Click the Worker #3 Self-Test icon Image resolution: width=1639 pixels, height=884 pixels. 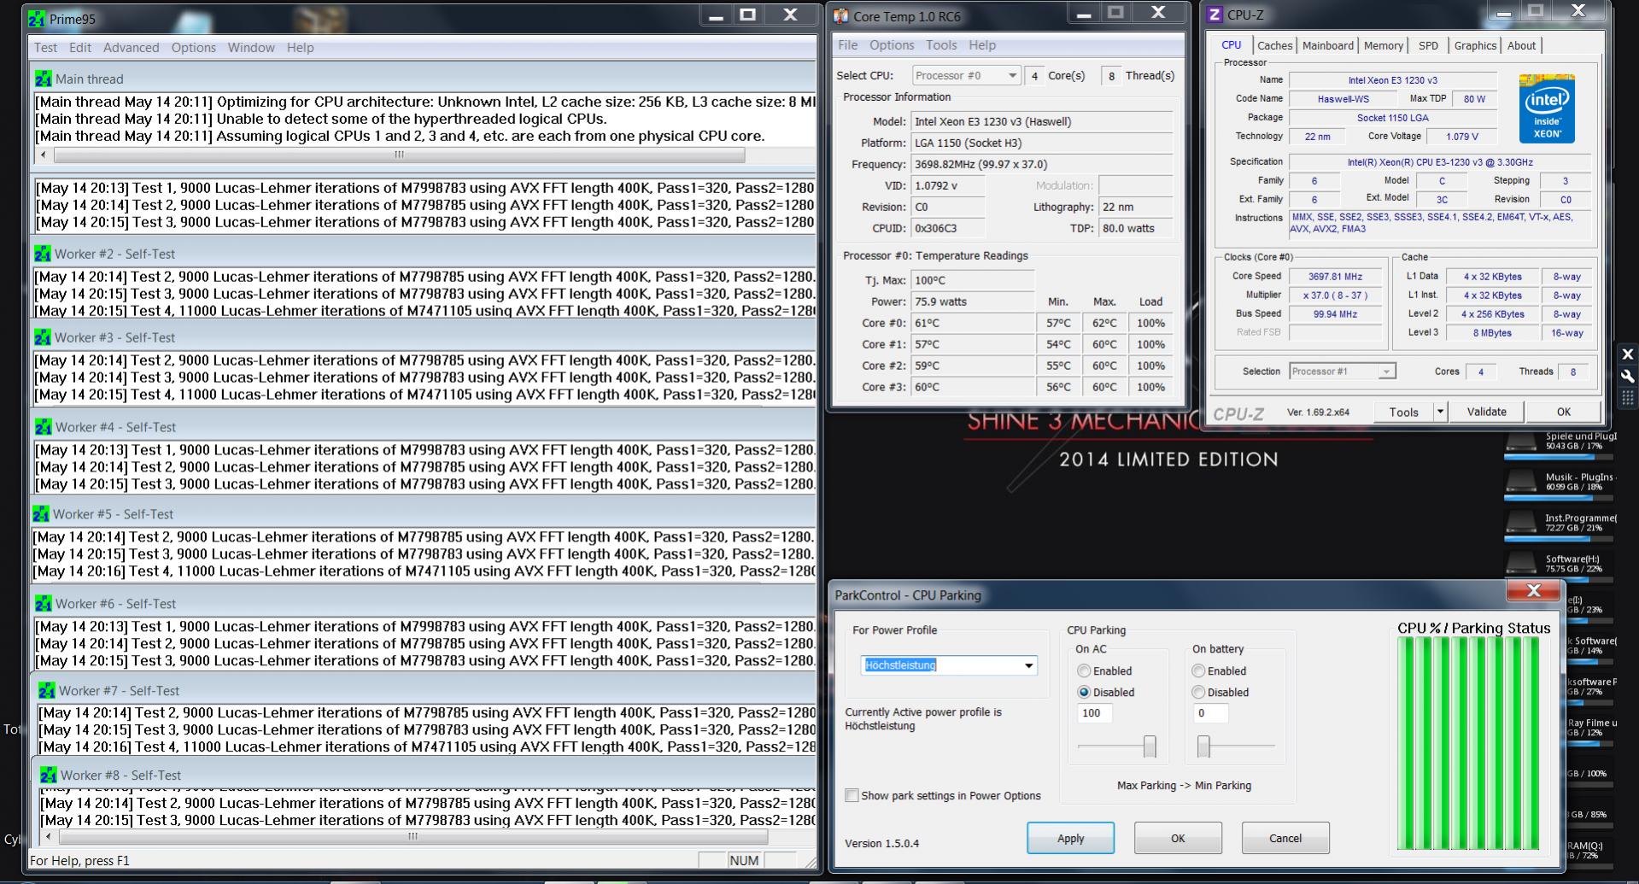[43, 337]
